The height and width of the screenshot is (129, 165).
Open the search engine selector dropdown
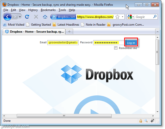pyautogui.click(x=131, y=17)
